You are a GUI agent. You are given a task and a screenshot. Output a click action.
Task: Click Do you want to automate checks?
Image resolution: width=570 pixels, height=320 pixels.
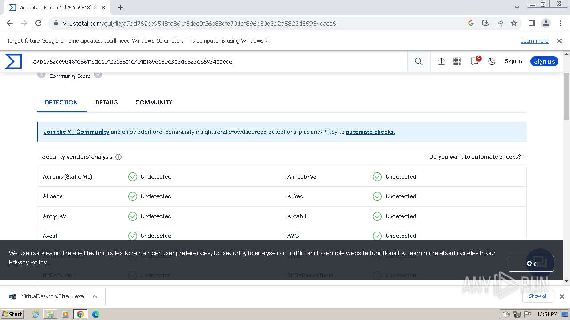(x=475, y=157)
